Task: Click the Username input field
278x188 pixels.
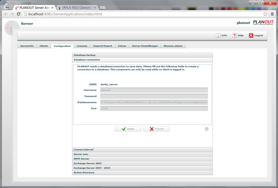Action: point(154,90)
